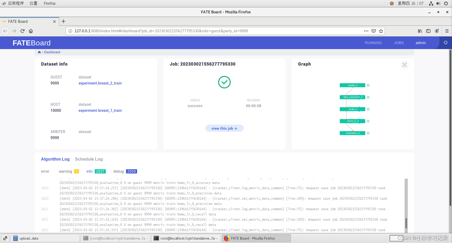Open FATEBoard settings gear icon

click(445, 43)
